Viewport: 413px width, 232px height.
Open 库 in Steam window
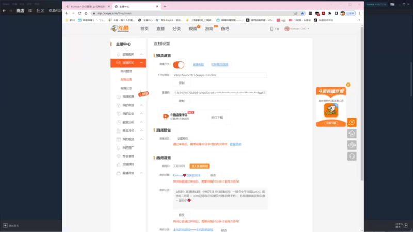pyautogui.click(x=30, y=11)
